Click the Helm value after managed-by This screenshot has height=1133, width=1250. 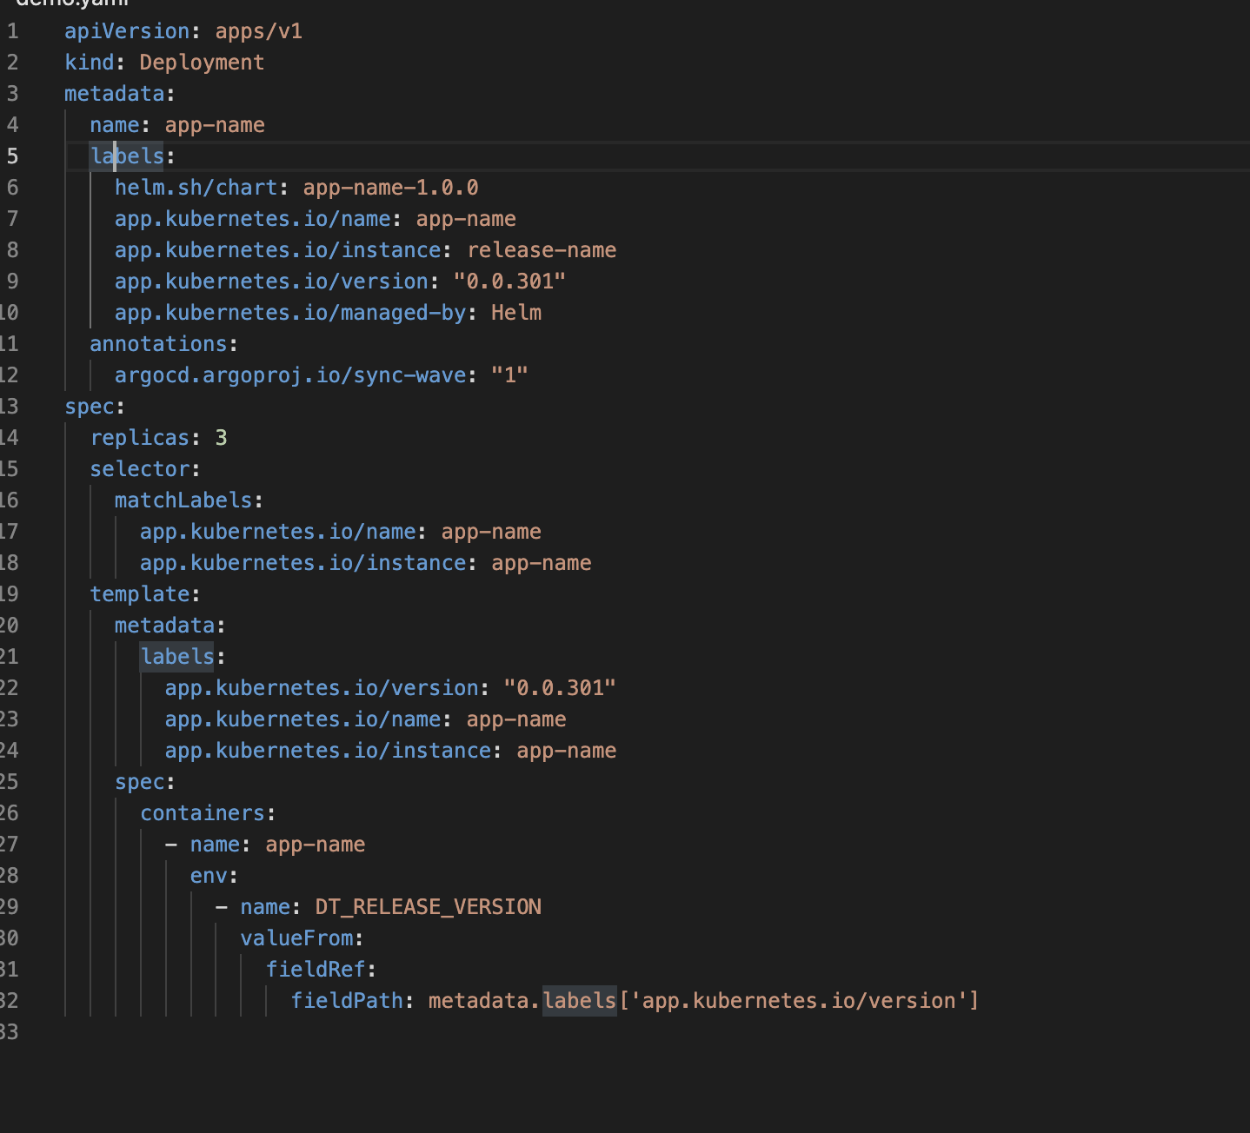pos(516,312)
